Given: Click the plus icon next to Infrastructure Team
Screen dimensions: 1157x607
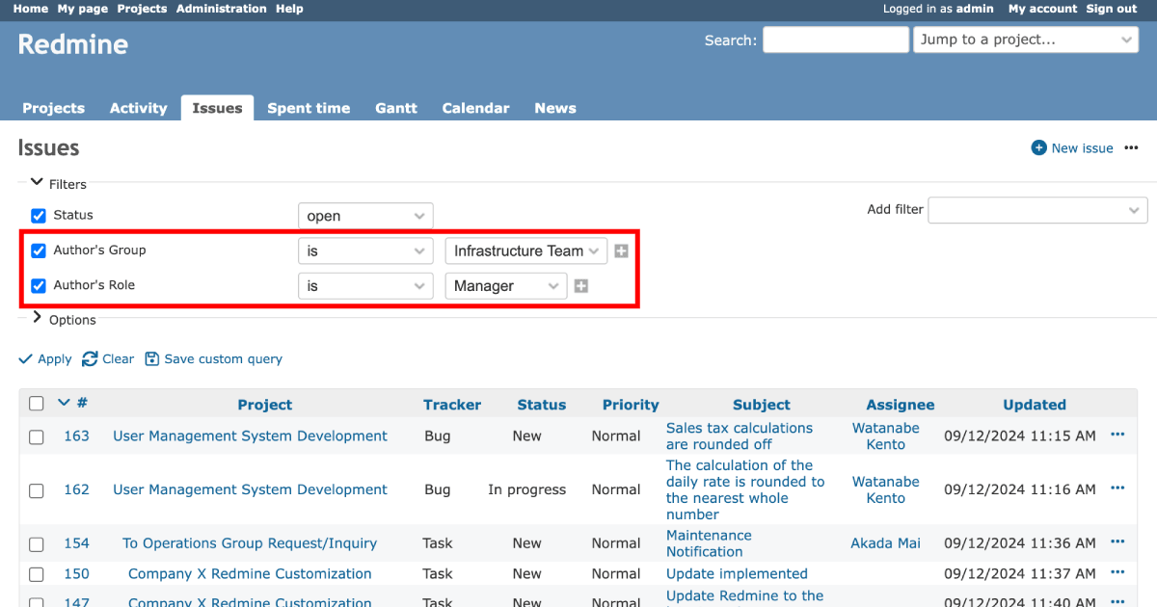Looking at the screenshot, I should click(621, 250).
